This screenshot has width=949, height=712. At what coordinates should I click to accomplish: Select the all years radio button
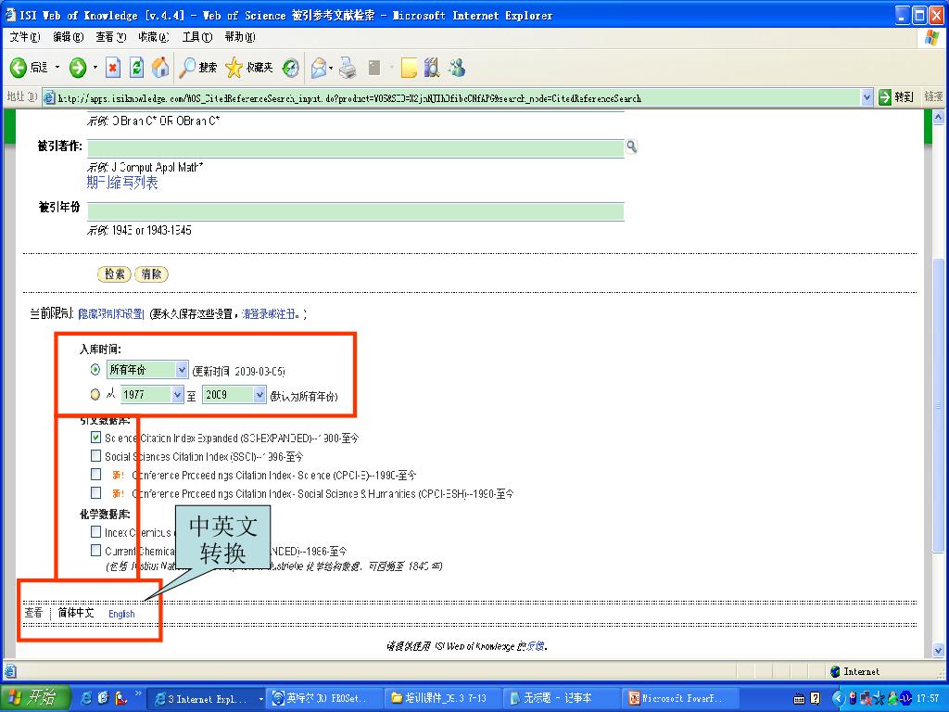[95, 369]
